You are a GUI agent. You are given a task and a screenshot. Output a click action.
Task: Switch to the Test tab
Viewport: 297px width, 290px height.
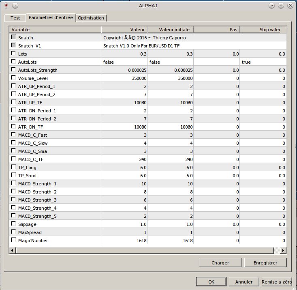15,18
